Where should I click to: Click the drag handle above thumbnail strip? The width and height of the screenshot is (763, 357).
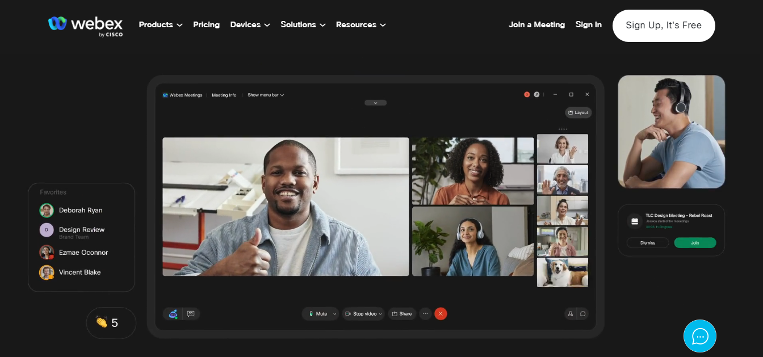[563, 129]
